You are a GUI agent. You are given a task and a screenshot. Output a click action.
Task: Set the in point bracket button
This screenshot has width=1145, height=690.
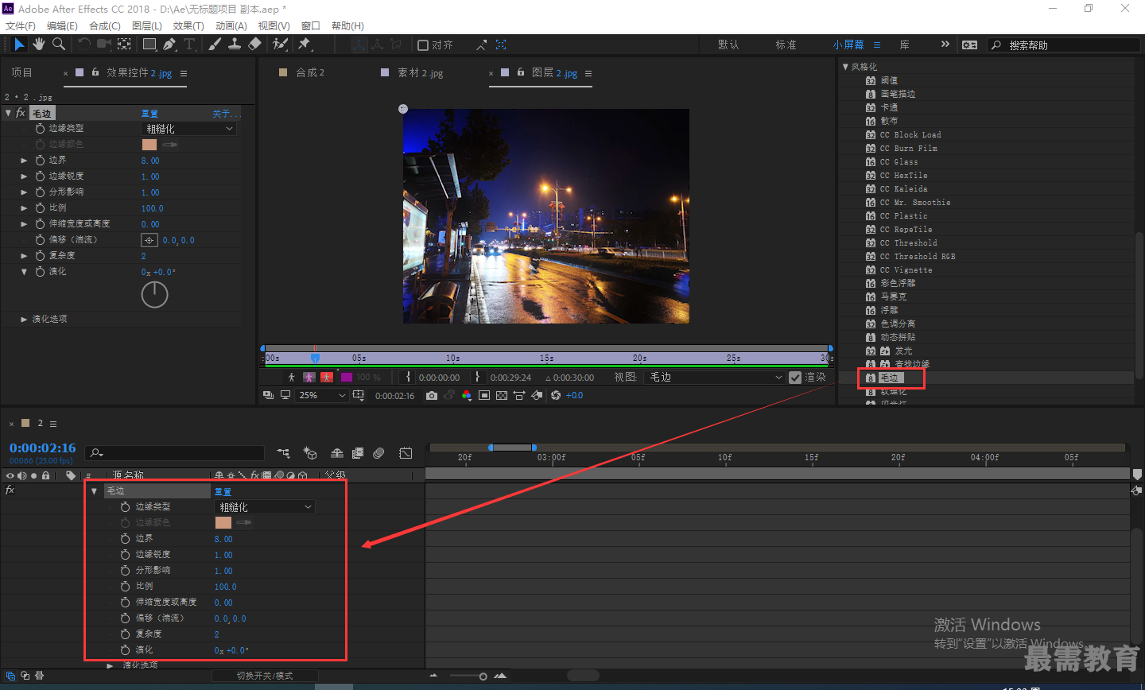(x=409, y=377)
